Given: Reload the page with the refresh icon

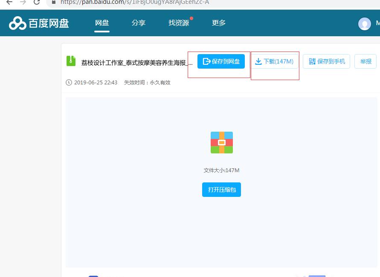Looking at the screenshot, I should (37, 2).
